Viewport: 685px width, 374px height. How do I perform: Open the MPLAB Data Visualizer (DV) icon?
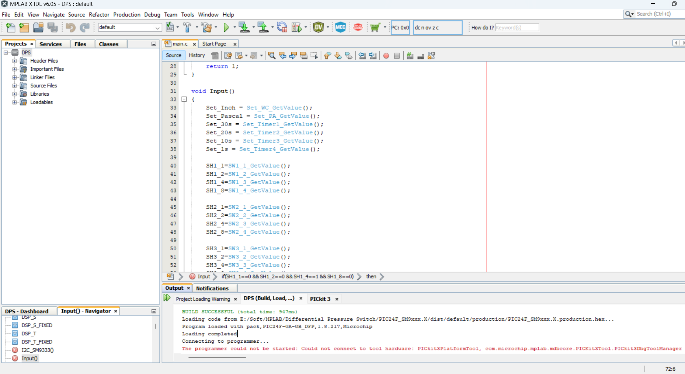point(319,28)
